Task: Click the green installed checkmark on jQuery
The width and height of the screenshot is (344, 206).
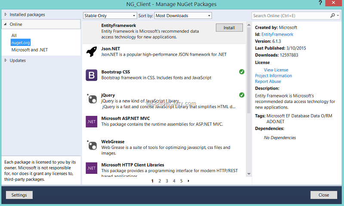Action: [x=242, y=95]
